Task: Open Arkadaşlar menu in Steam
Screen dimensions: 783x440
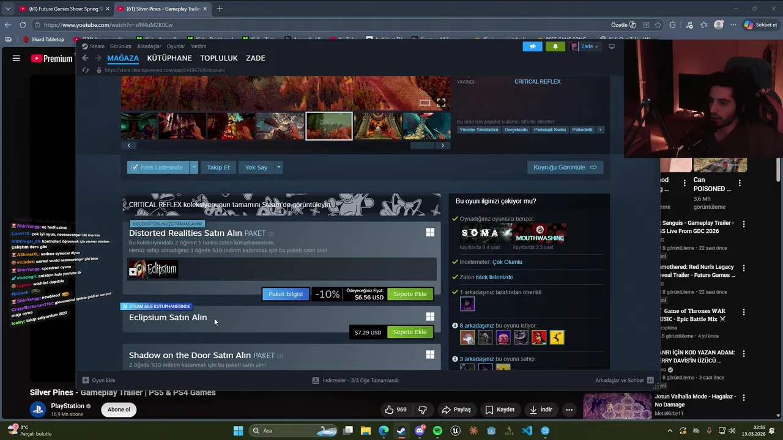Action: point(149,46)
